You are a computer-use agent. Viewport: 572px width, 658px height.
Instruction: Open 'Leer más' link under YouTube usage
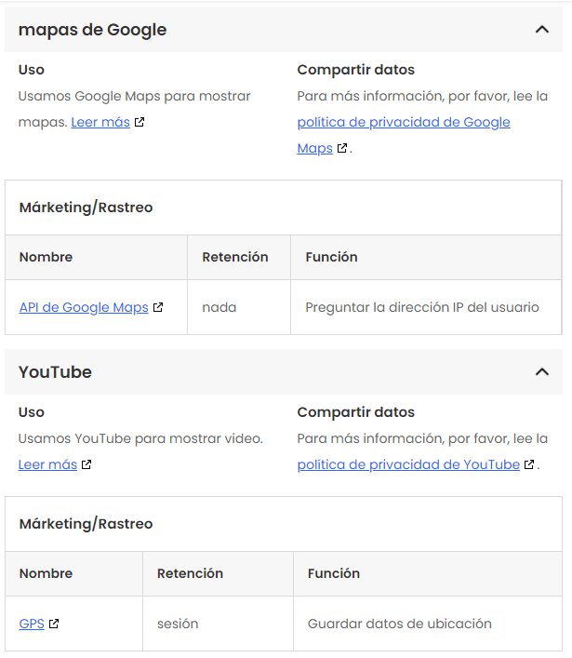point(47,464)
